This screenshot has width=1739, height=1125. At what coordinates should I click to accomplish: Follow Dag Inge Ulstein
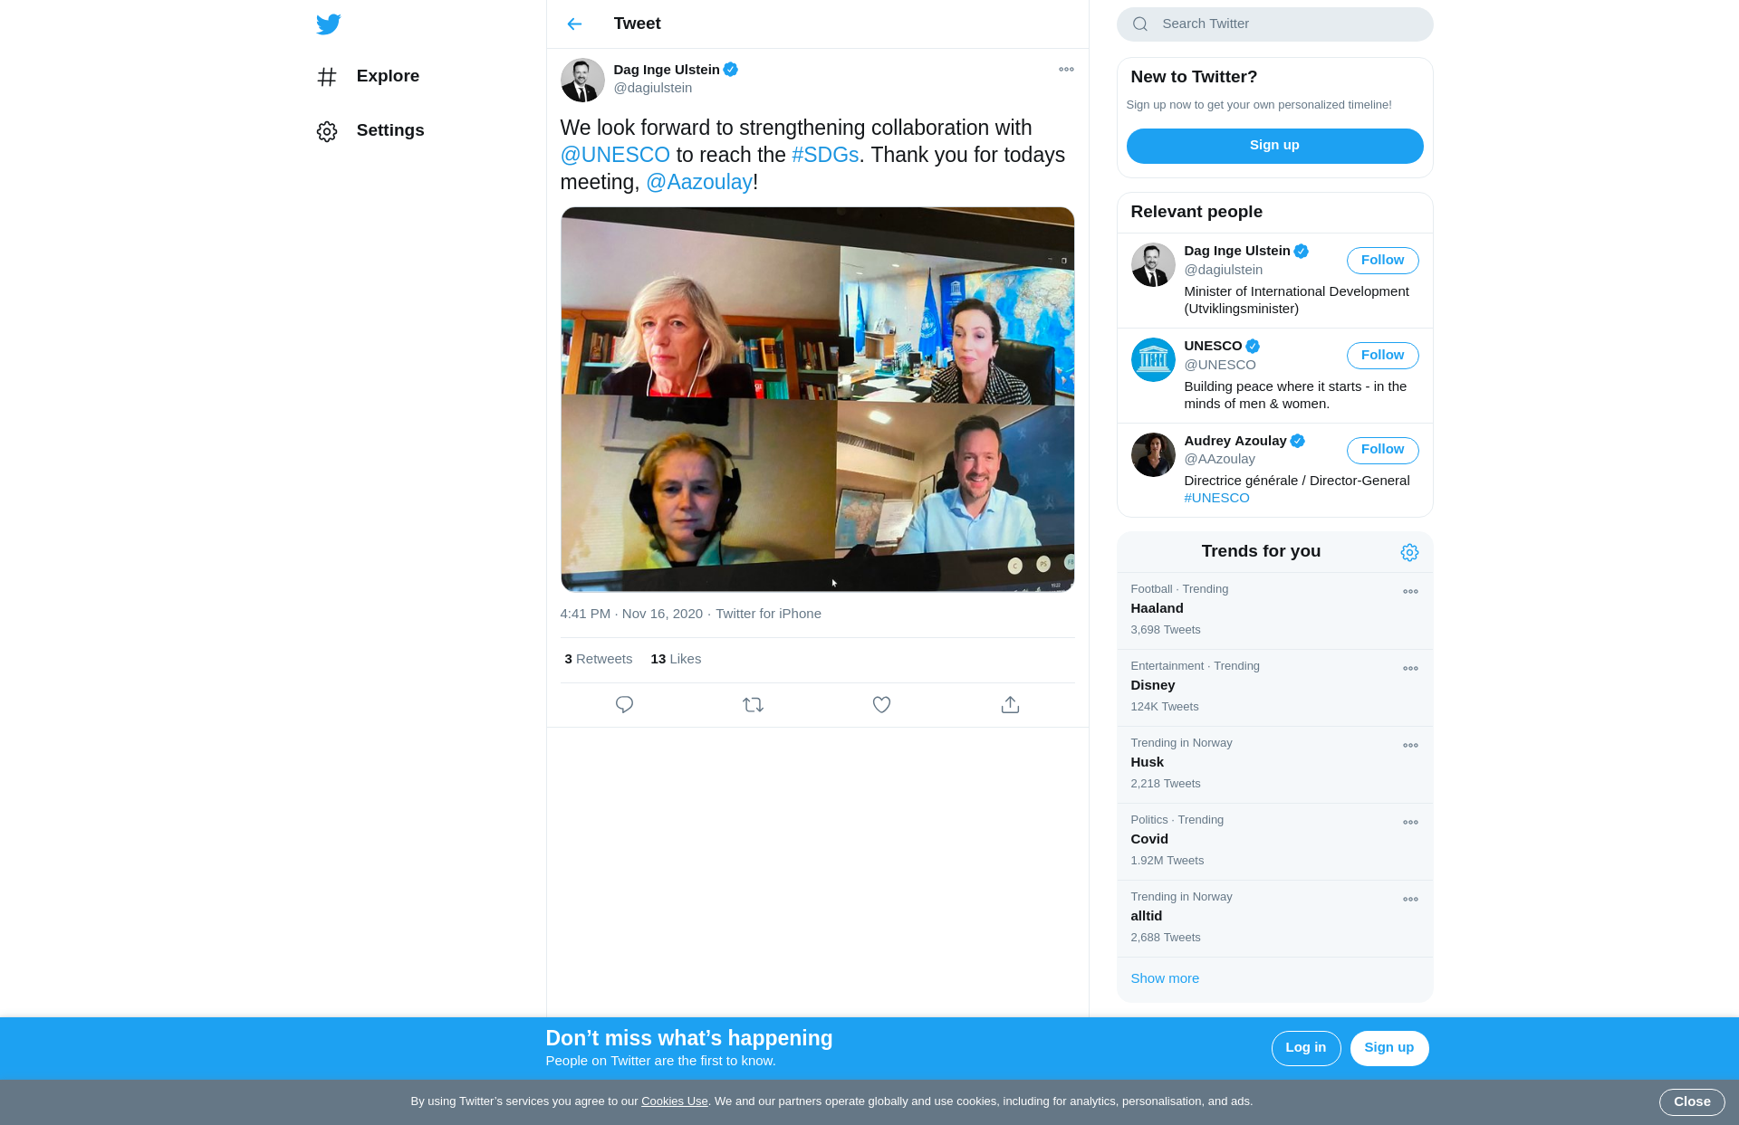(1382, 261)
